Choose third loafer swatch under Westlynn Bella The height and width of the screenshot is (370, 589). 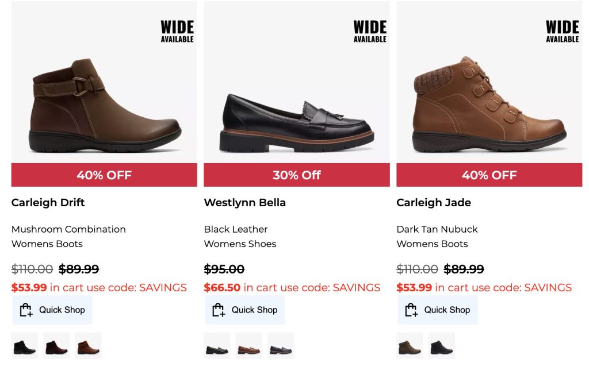coord(281,346)
